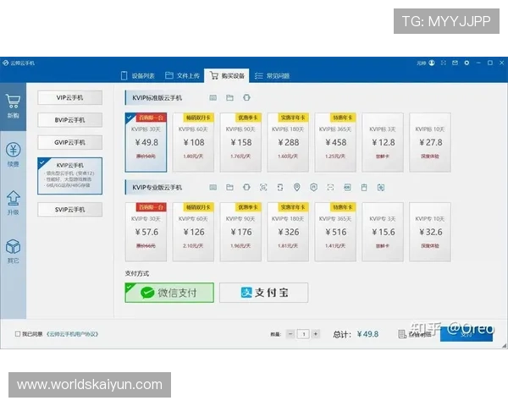Click the shield root icon in KVIP专业版 row
This screenshot has width=508, height=406.
pyautogui.click(x=313, y=187)
